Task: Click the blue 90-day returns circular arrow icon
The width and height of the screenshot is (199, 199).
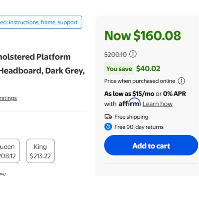Action: pos(108,127)
